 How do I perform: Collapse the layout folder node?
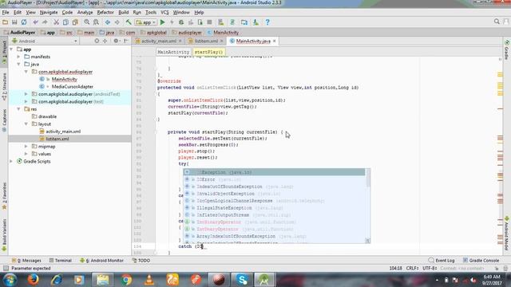click(26, 124)
